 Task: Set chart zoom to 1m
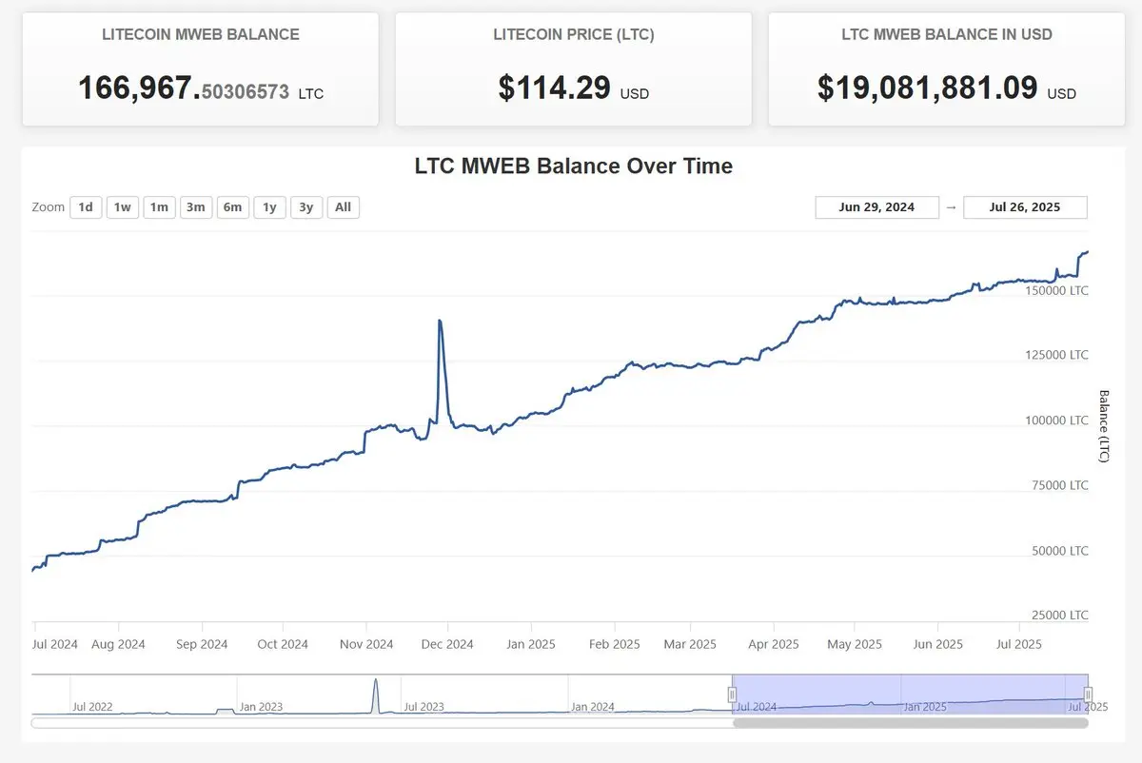(159, 207)
